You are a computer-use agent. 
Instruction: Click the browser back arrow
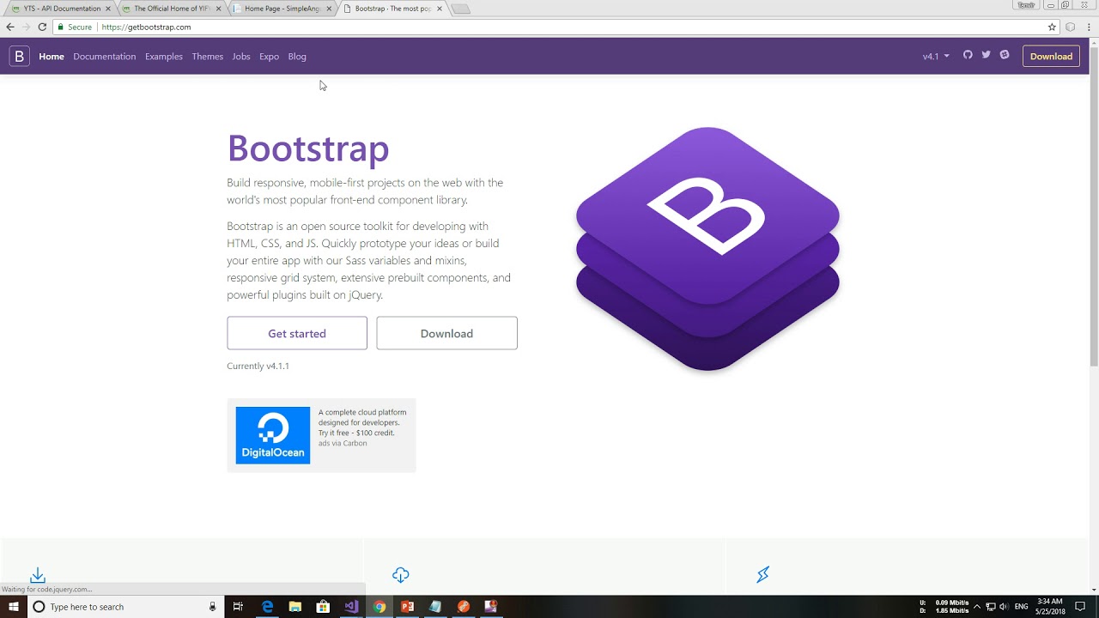pyautogui.click(x=10, y=27)
